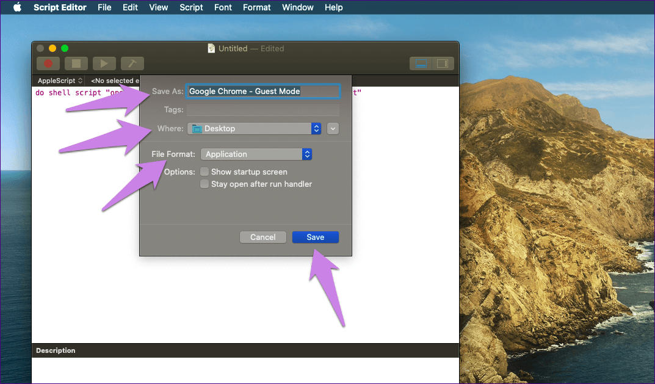The height and width of the screenshot is (384, 655).
Task: Click the Save button
Action: (316, 237)
